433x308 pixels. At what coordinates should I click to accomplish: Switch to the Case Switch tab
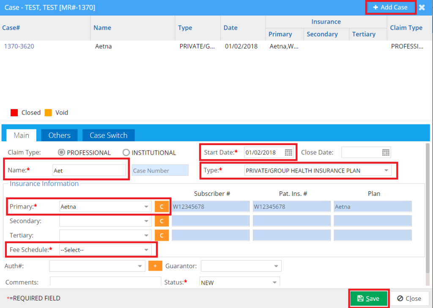[108, 135]
